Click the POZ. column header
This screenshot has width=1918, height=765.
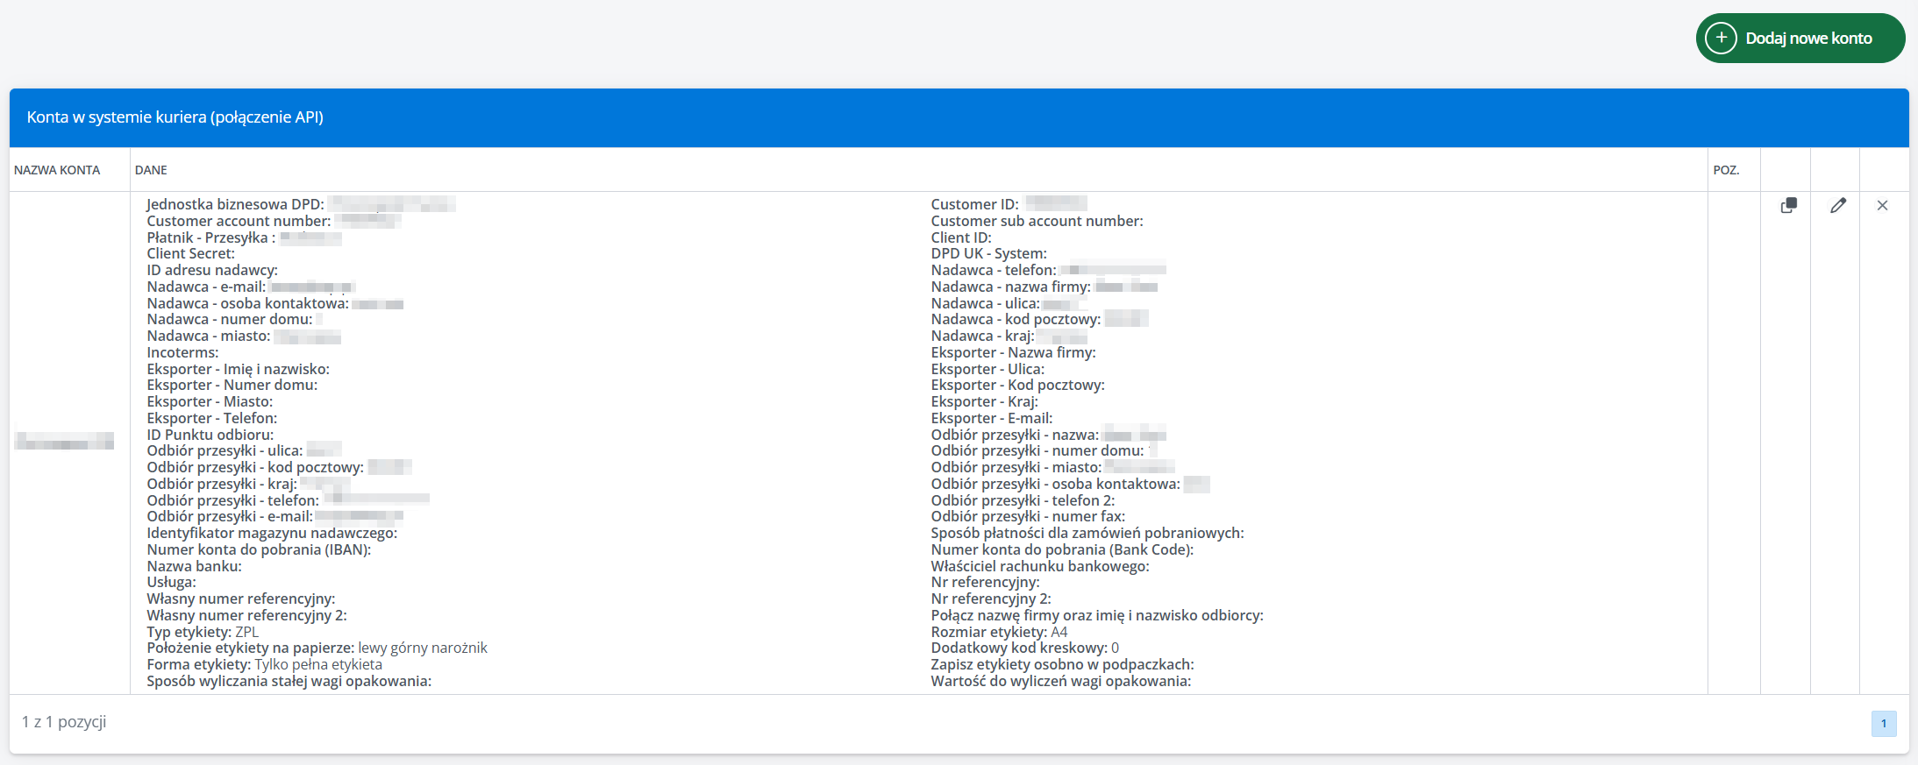coord(1725,170)
